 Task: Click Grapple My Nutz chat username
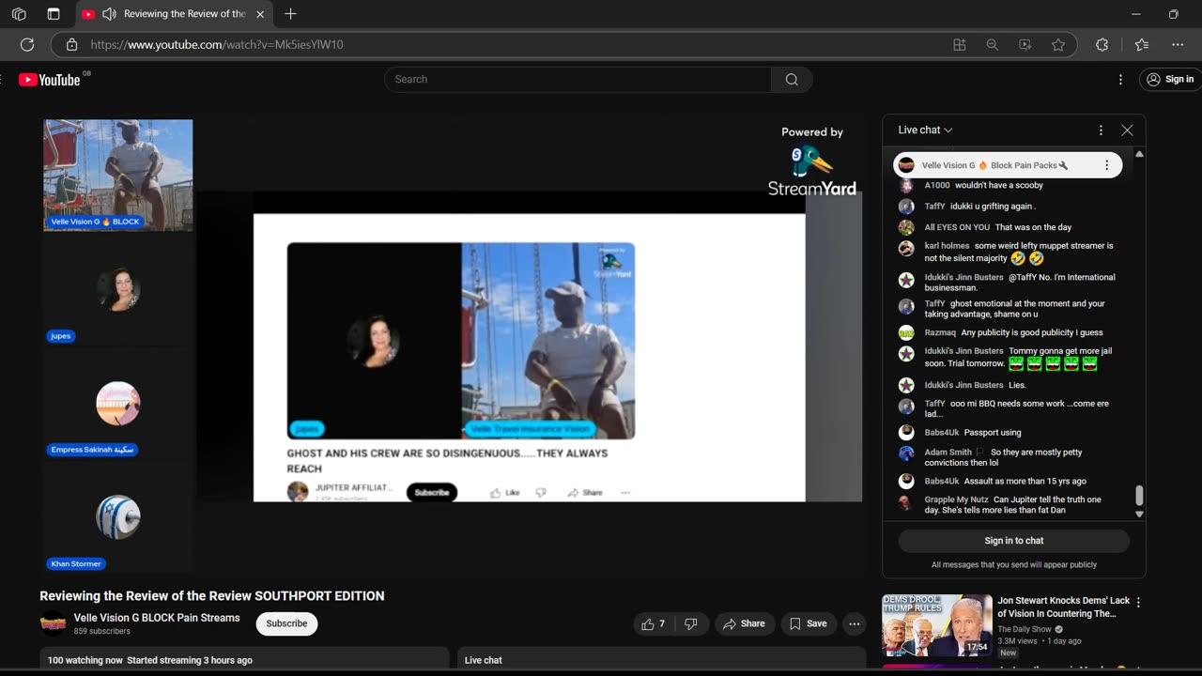point(956,499)
